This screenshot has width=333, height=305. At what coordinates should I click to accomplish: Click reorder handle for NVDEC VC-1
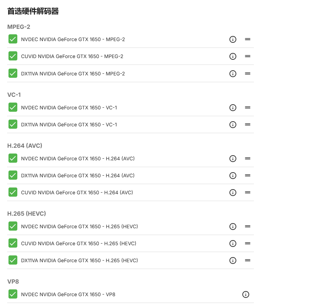click(x=247, y=108)
